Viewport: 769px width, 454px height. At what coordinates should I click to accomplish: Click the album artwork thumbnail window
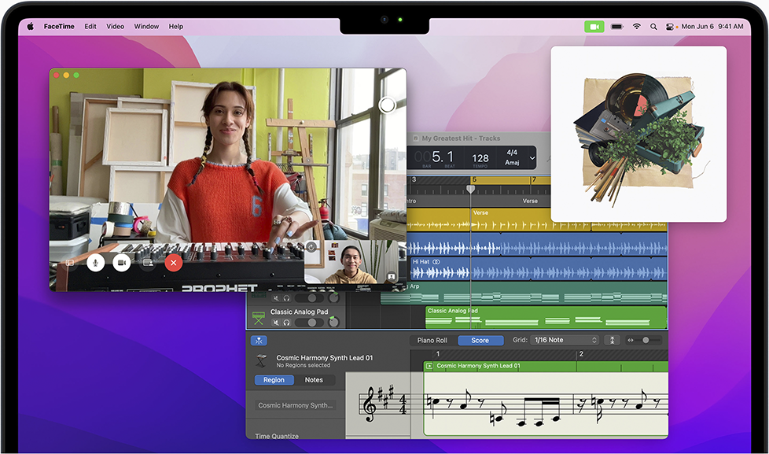(x=638, y=134)
